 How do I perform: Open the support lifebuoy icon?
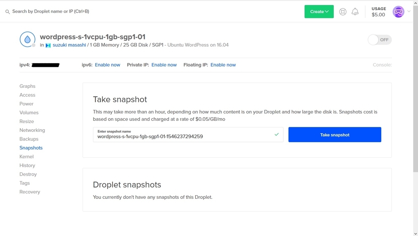[x=343, y=12]
